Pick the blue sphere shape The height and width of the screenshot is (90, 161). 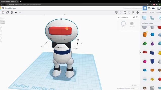click(x=152, y=34)
